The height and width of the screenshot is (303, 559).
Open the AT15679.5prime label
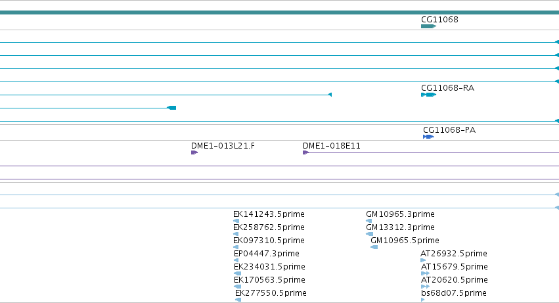(454, 267)
